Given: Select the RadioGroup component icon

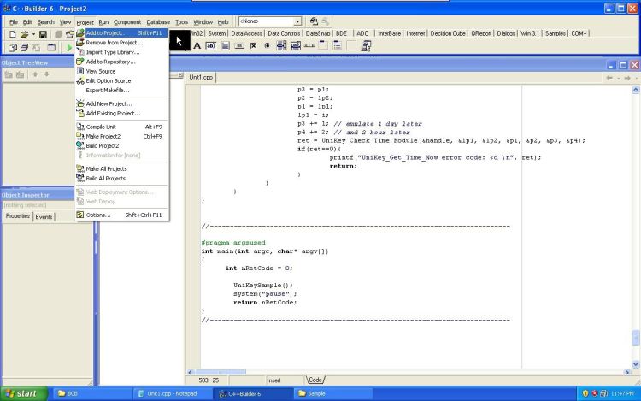Looking at the screenshot, I should [338, 46].
